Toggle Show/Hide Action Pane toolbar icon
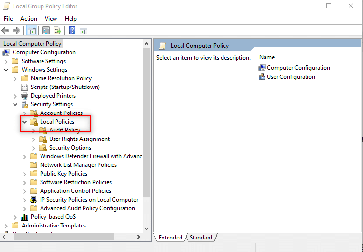The image size is (363, 252). 84,31
